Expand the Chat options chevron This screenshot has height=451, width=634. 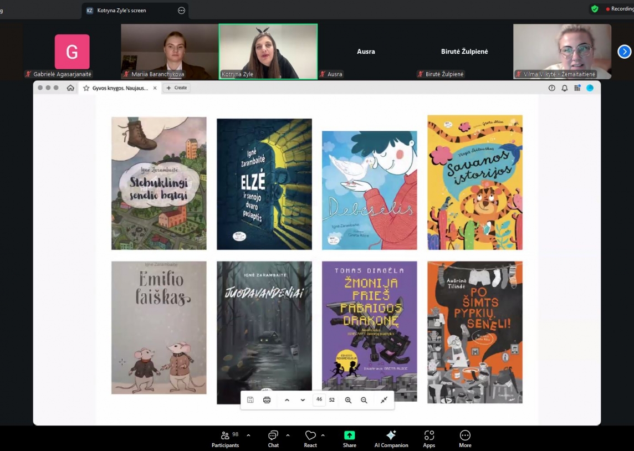(x=288, y=435)
